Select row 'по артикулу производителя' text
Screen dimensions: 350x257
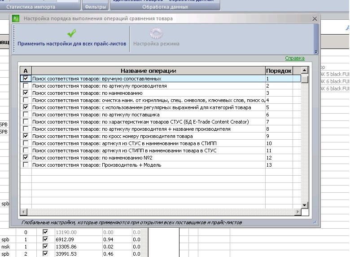(x=100, y=86)
